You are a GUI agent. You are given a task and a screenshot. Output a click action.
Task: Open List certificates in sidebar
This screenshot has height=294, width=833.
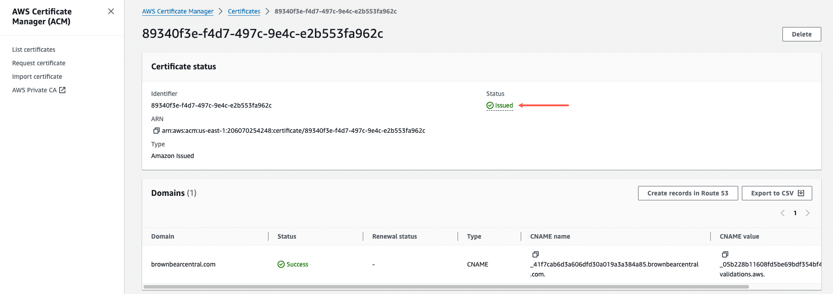[x=34, y=50]
